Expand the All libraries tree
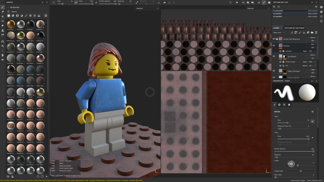The image size is (324, 182). coord(8,7)
